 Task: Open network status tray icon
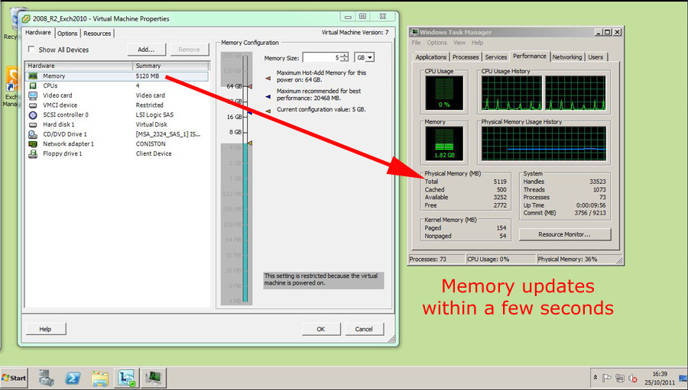pyautogui.click(x=619, y=378)
